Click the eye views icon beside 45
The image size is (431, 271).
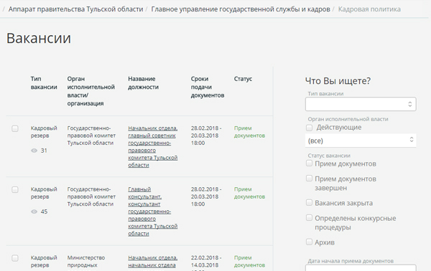[x=34, y=211]
